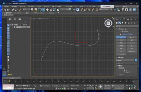Toggle the Percent Snap icon
Screen dimensions: 141x92
(89, 10)
